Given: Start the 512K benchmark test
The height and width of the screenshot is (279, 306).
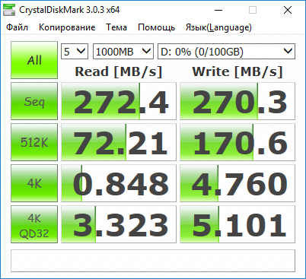Looking at the screenshot, I should point(34,142).
